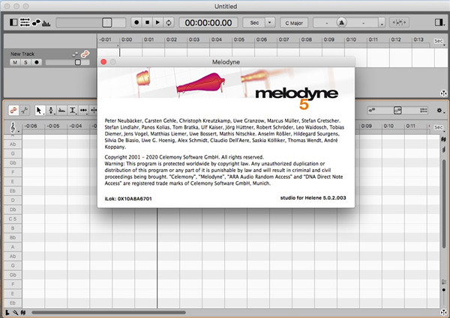Click the 0:05 marker in track ruler
This screenshot has width=450, height=318.
pyautogui.click(x=238, y=40)
